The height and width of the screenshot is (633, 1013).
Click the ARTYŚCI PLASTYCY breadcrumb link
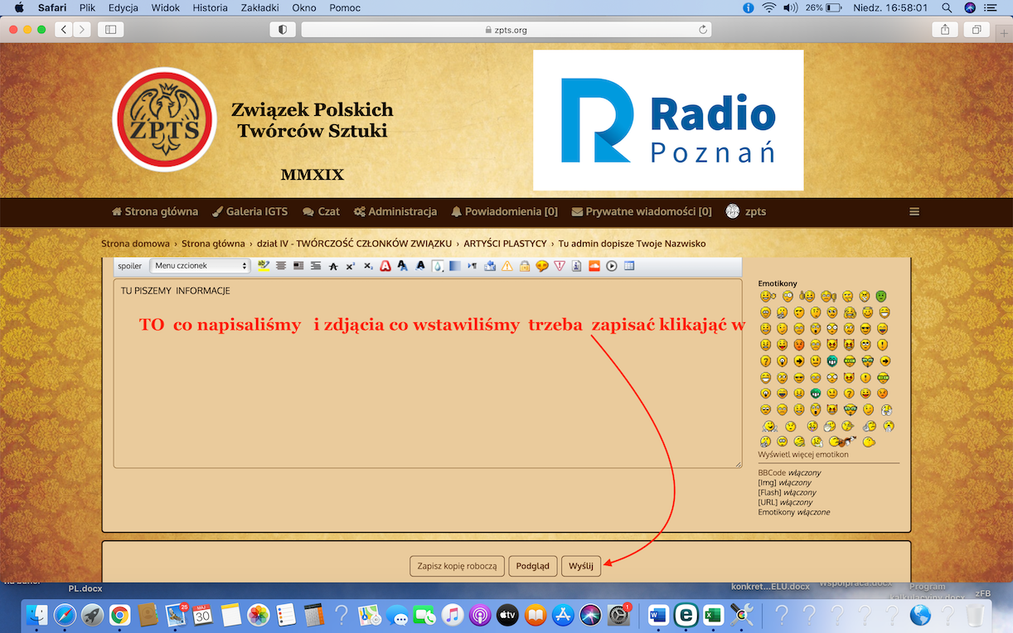(x=505, y=244)
